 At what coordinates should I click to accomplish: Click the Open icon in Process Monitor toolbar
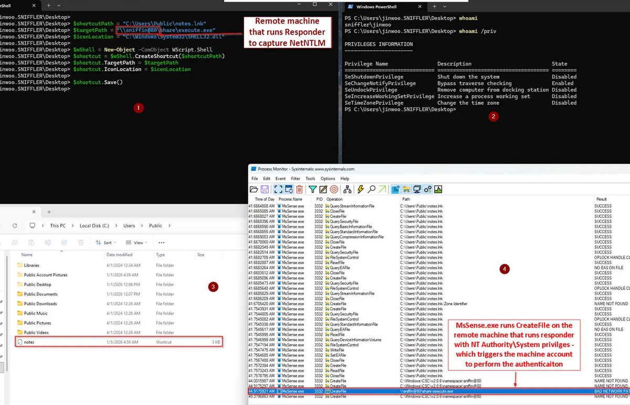pos(254,189)
